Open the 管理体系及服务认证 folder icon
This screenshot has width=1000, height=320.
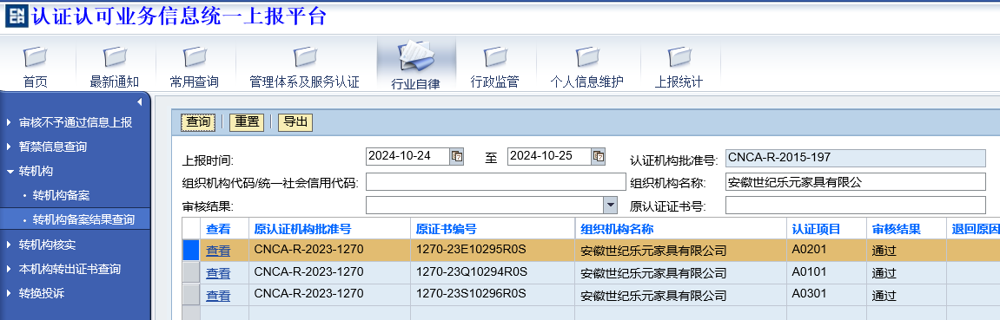pos(305,57)
